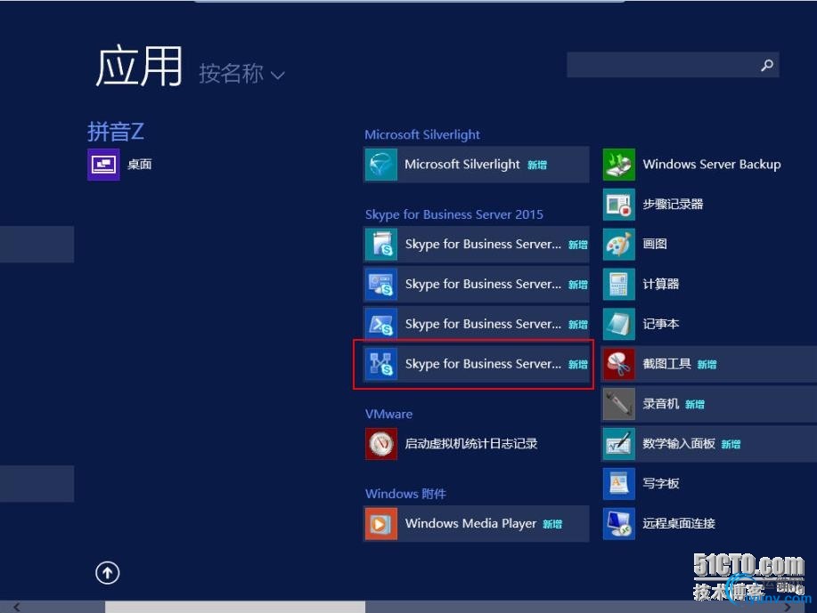Click the 写字板 label
Image resolution: width=817 pixels, height=613 pixels.
click(661, 484)
